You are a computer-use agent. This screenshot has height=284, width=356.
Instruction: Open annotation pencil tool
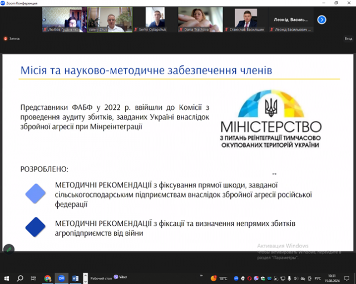coord(9,250)
